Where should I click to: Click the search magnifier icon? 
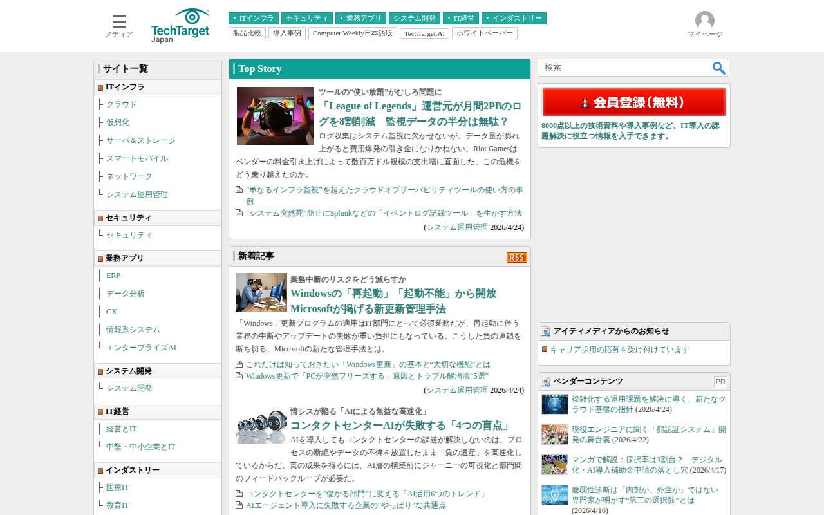718,68
